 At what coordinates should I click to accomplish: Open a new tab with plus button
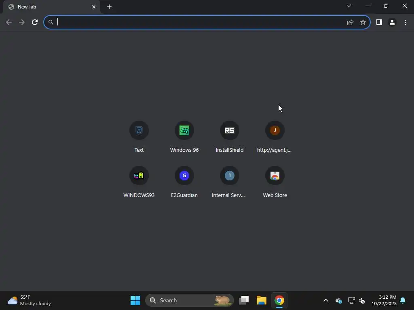click(x=109, y=7)
